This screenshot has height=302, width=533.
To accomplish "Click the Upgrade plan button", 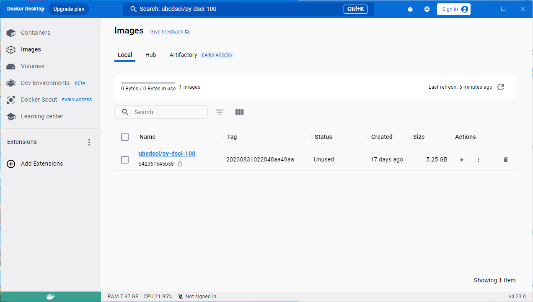I will pyautogui.click(x=69, y=9).
